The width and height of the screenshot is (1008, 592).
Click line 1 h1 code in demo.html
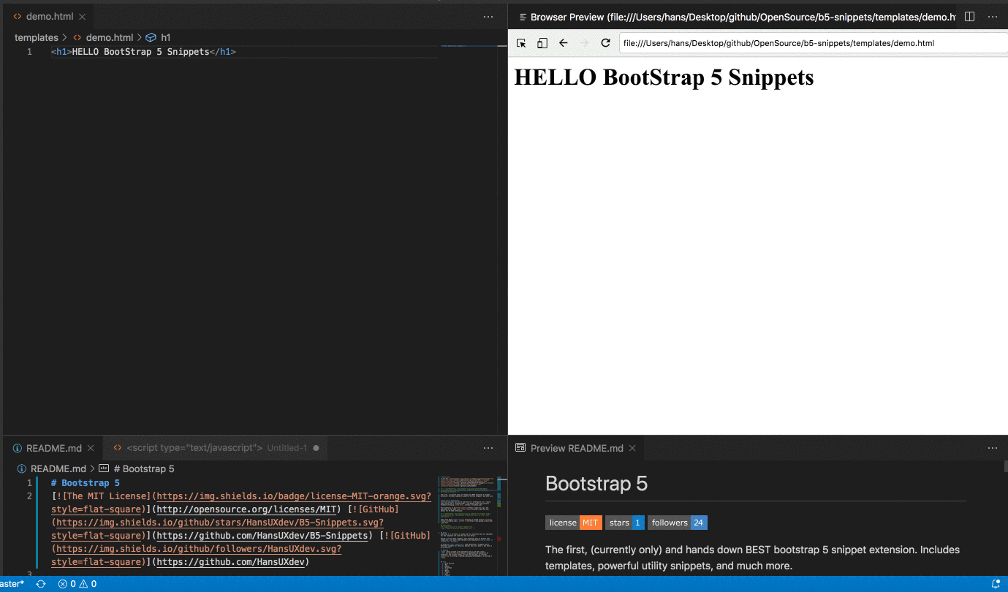(143, 52)
